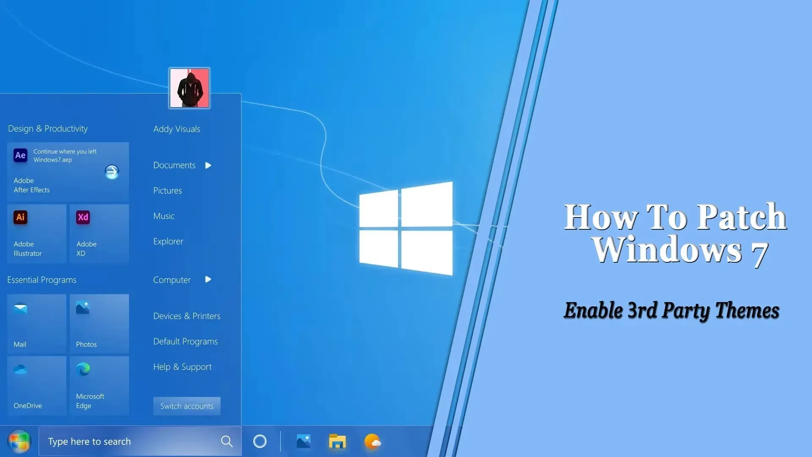Viewport: 812px width, 457px height.
Task: Open Music in start menu
Action: click(164, 216)
